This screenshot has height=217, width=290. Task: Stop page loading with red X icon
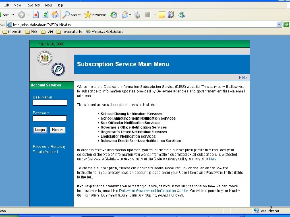(x=36, y=14)
